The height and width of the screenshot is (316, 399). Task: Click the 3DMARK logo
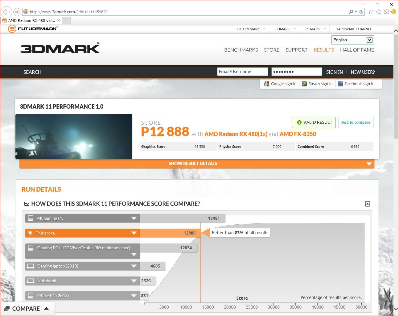tap(60, 48)
